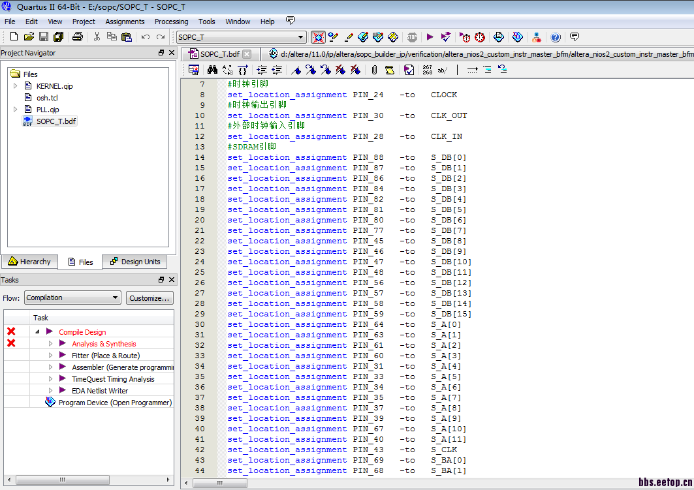Toggle the Project Navigator toolbar button
694x490 pixels.
318,37
